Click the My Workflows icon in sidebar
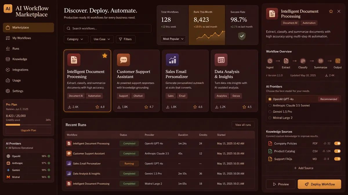The image size is (348, 195). 8,38
